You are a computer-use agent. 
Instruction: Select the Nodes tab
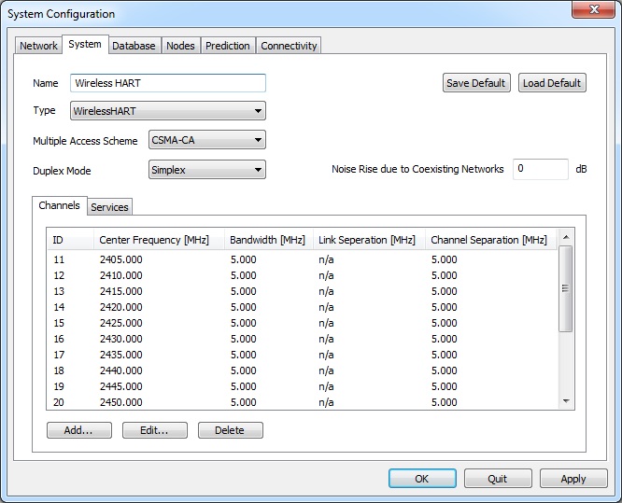[x=180, y=46]
